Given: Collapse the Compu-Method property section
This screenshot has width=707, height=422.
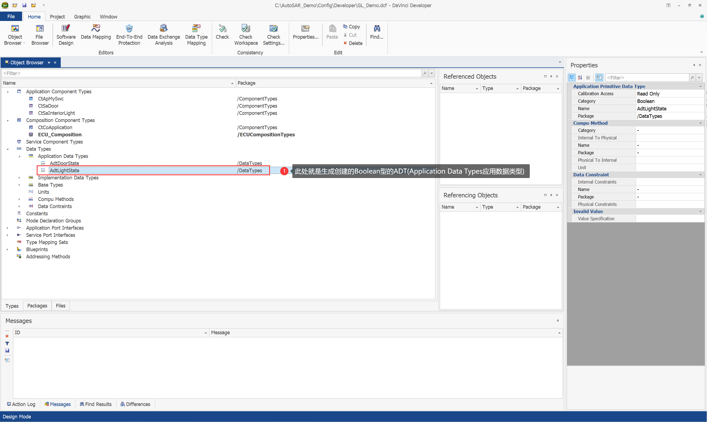Looking at the screenshot, I should pyautogui.click(x=700, y=123).
